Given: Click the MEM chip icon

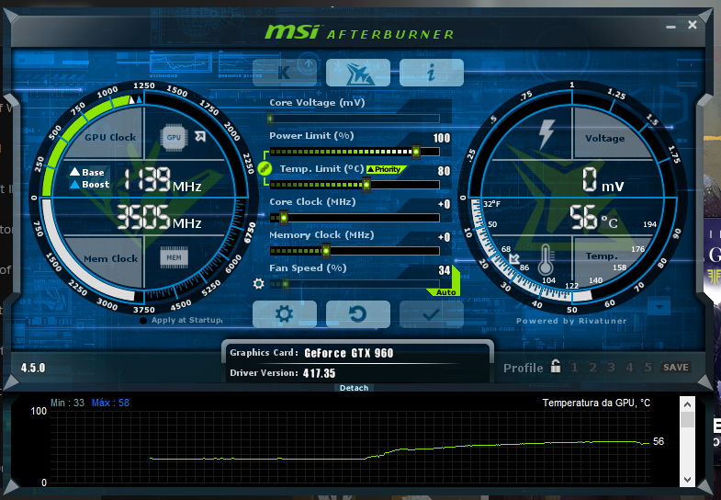Looking at the screenshot, I should pos(174,257).
